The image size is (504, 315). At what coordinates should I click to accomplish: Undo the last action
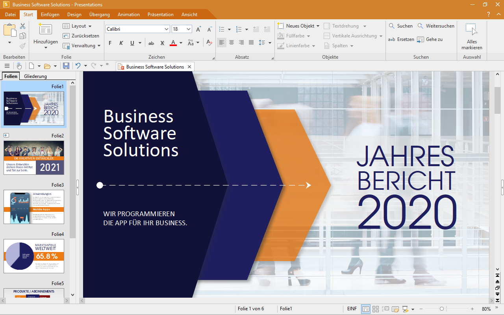tap(78, 66)
